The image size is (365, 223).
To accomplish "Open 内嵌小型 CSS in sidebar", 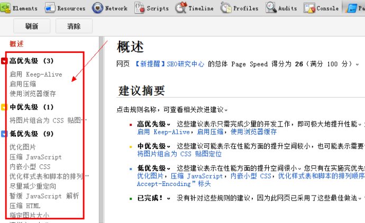I will pyautogui.click(x=30, y=167).
